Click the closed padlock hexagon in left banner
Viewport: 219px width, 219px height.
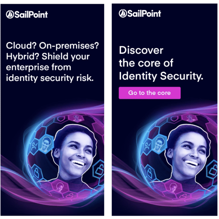coord(37,172)
